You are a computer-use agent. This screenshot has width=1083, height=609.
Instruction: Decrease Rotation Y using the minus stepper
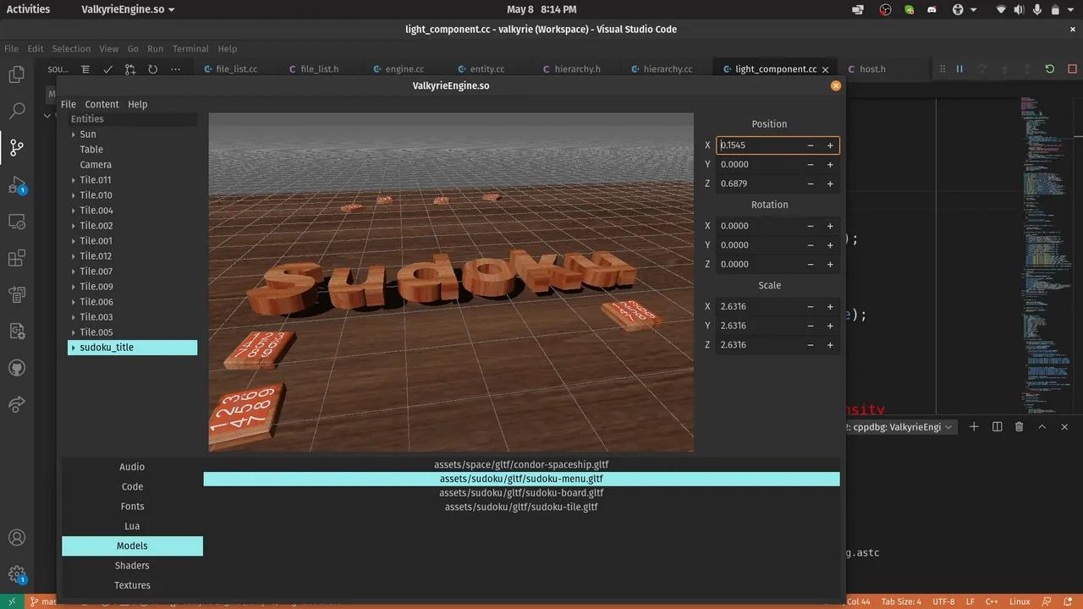[810, 244]
